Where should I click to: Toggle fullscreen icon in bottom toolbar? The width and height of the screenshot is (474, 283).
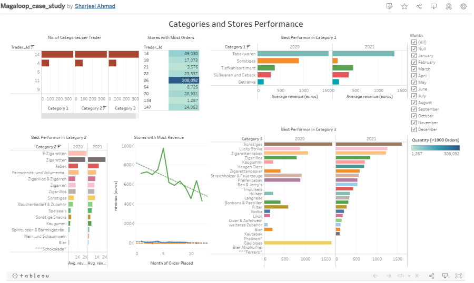458,276
